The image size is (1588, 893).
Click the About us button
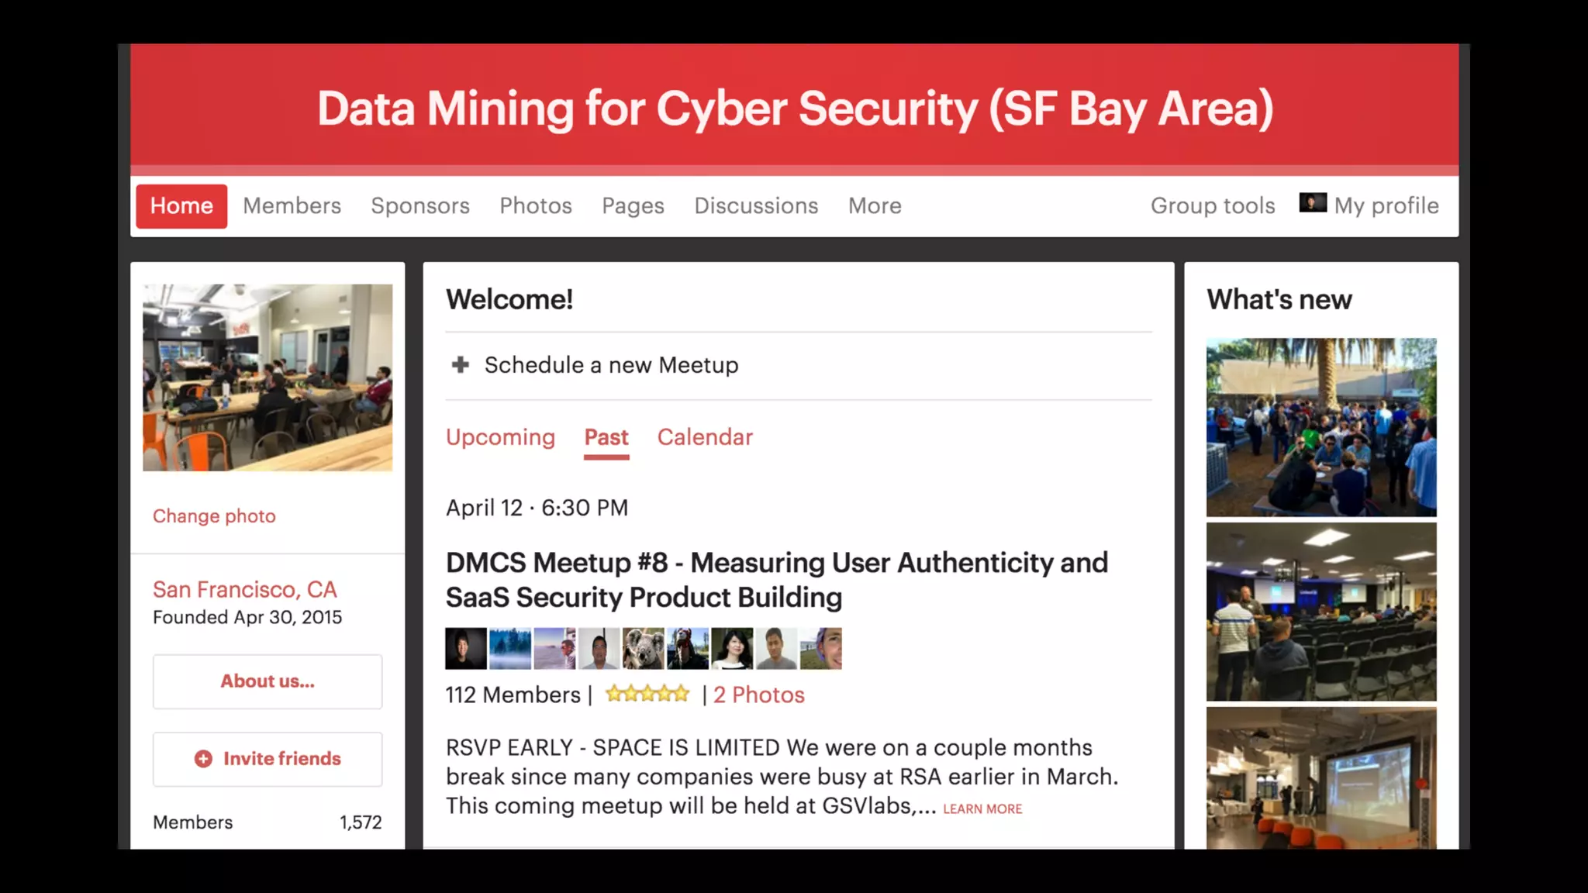coord(268,681)
